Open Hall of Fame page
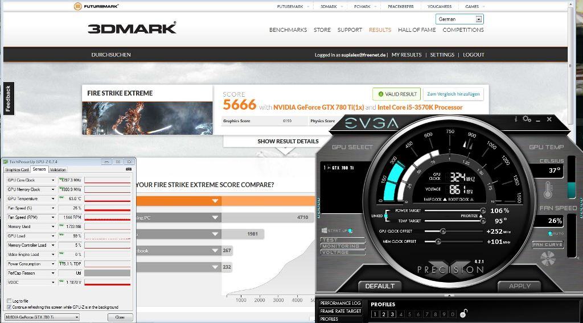The width and height of the screenshot is (583, 323). coord(417,30)
